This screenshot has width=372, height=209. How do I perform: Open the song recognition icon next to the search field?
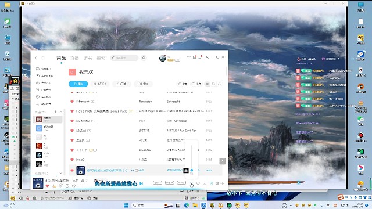click(144, 58)
